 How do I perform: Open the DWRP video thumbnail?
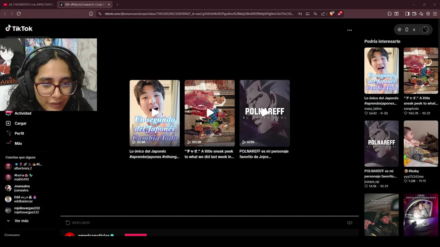pos(421,215)
